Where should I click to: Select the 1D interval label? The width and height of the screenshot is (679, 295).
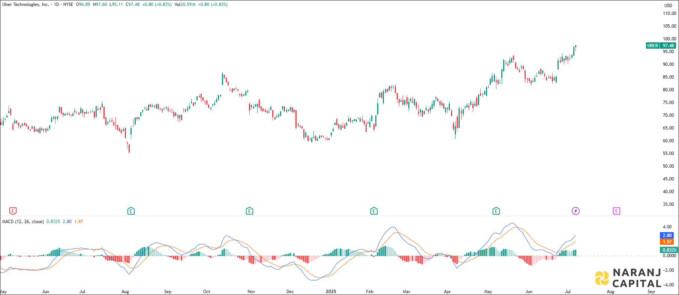57,4
